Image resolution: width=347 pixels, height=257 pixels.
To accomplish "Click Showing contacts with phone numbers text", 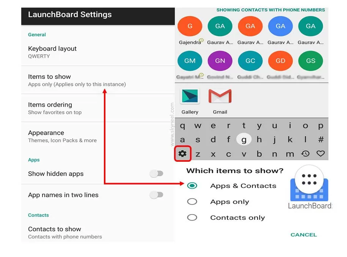I will point(271,10).
